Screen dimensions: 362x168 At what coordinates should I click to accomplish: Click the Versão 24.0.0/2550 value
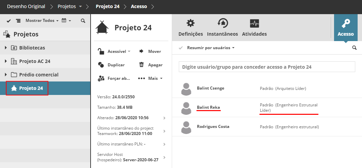123,97
